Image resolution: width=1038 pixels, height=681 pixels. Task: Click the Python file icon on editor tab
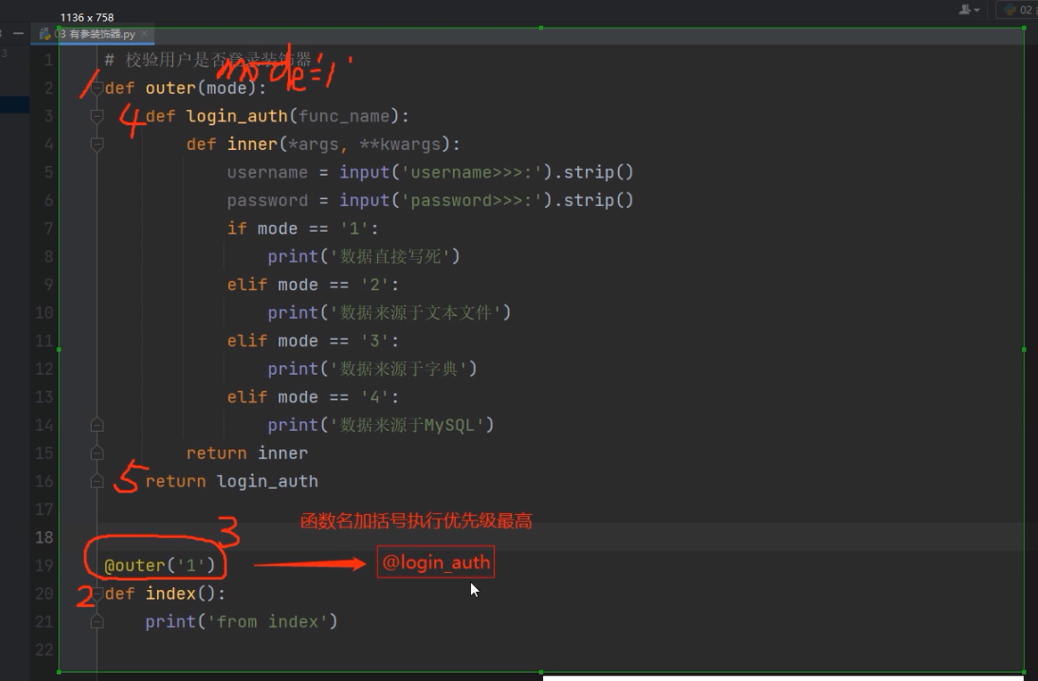45,34
